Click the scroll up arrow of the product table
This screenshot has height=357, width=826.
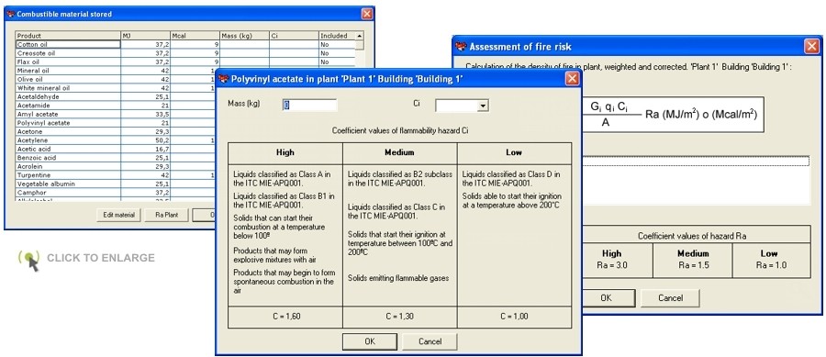359,36
